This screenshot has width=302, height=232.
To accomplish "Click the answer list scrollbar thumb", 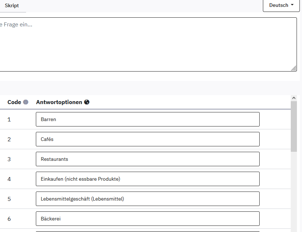I will pos(294,126).
